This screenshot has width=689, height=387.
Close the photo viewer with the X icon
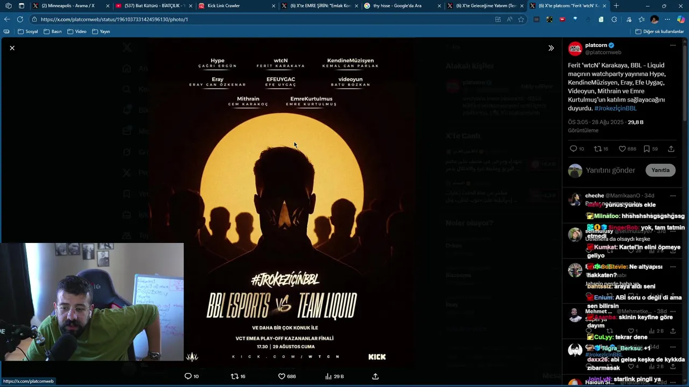click(x=12, y=48)
